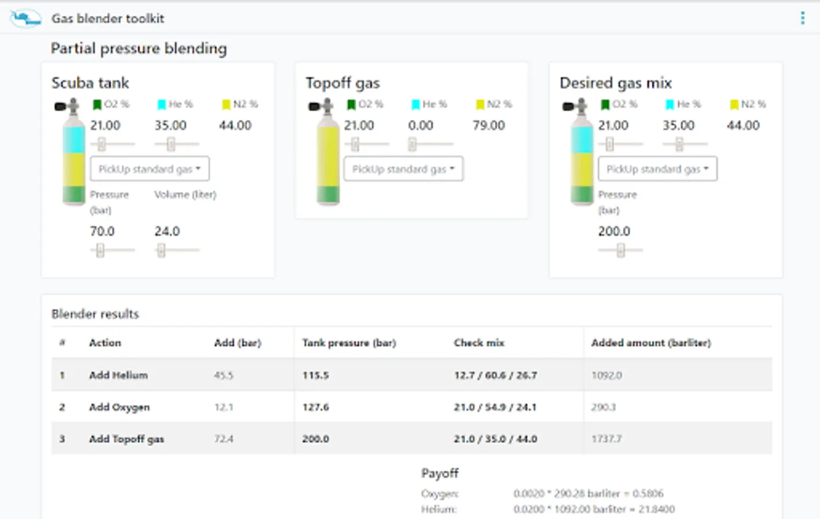Adjust the Desired gas mix He % slider
820x519 pixels.
coord(685,144)
